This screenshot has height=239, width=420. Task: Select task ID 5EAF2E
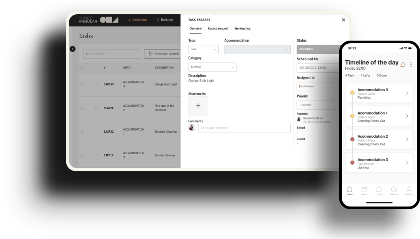(109, 108)
